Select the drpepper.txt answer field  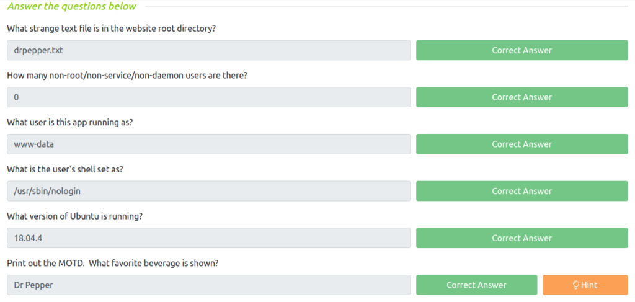click(x=209, y=50)
